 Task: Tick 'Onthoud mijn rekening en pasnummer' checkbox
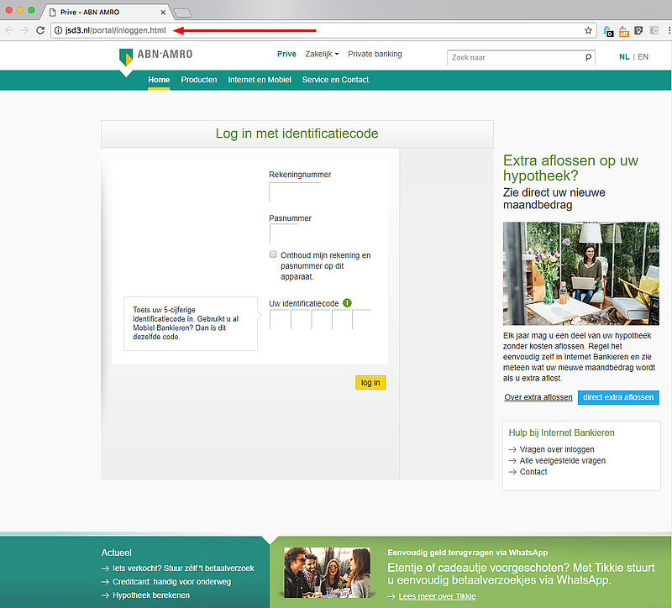pyautogui.click(x=273, y=254)
